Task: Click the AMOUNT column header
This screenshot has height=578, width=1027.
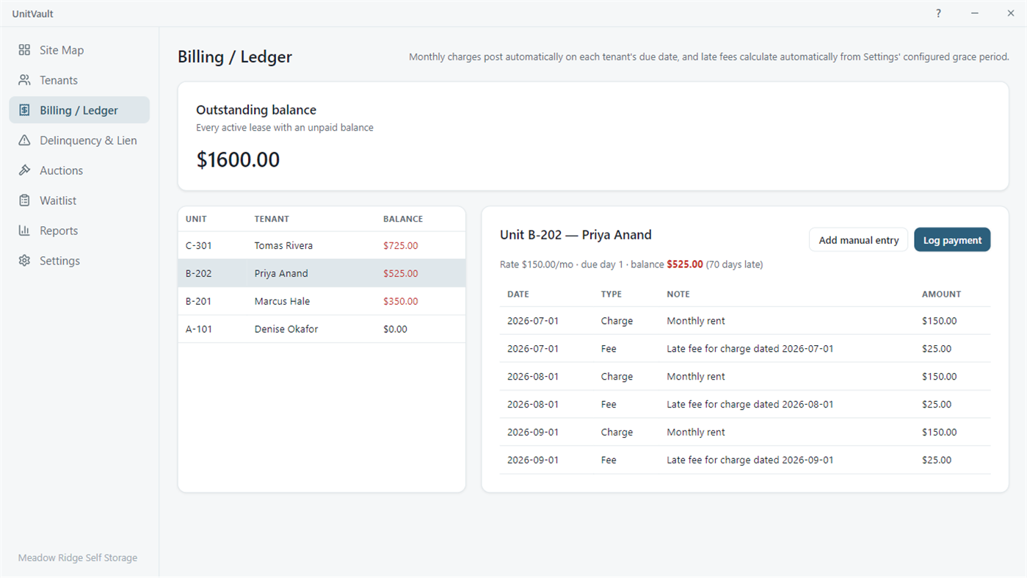Action: (941, 294)
